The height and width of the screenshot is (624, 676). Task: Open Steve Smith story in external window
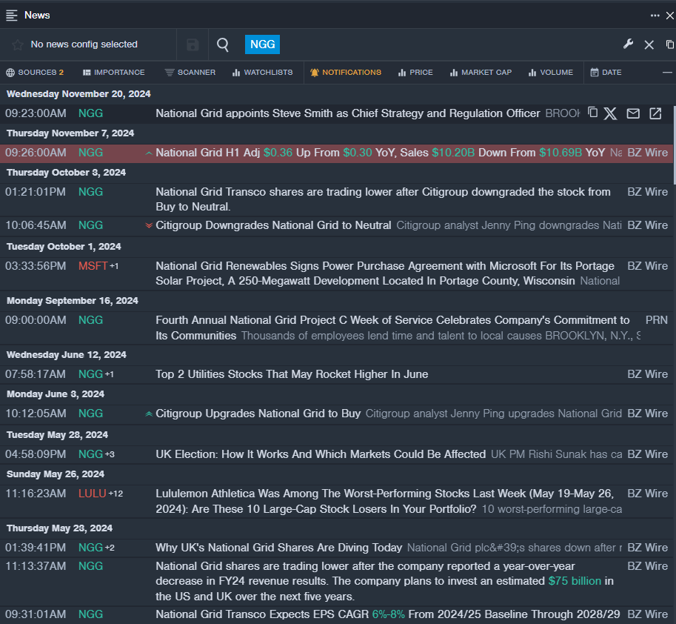tap(655, 113)
